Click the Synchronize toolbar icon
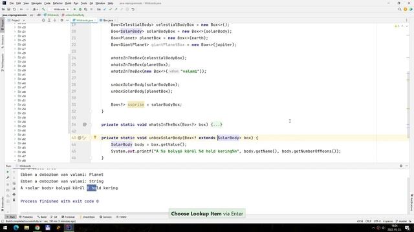The image size is (414, 232). click(14, 9)
